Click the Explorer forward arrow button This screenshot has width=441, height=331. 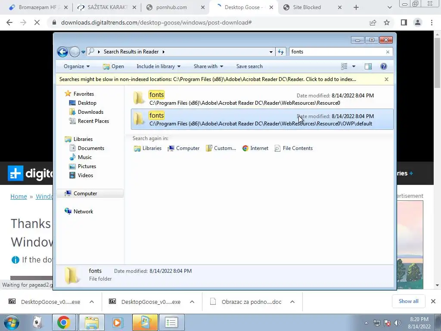click(75, 52)
